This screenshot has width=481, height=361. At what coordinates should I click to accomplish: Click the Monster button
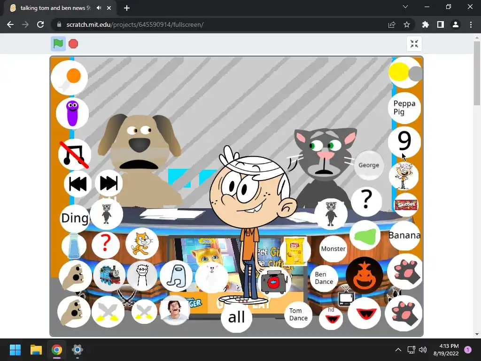[333, 249]
